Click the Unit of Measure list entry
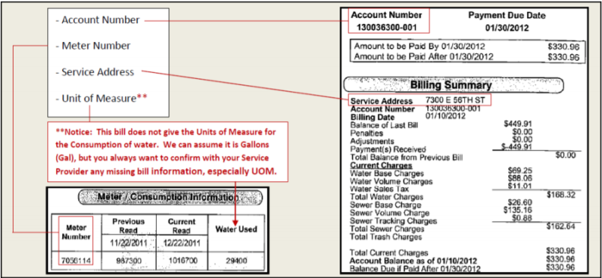 [x=101, y=98]
